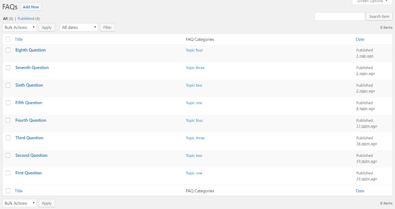Check the Third Question checkbox
The width and height of the screenshot is (395, 209).
pos(8,138)
